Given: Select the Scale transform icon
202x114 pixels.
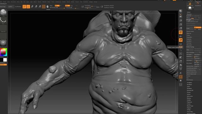Looking at the screenshot, I should [36, 6].
